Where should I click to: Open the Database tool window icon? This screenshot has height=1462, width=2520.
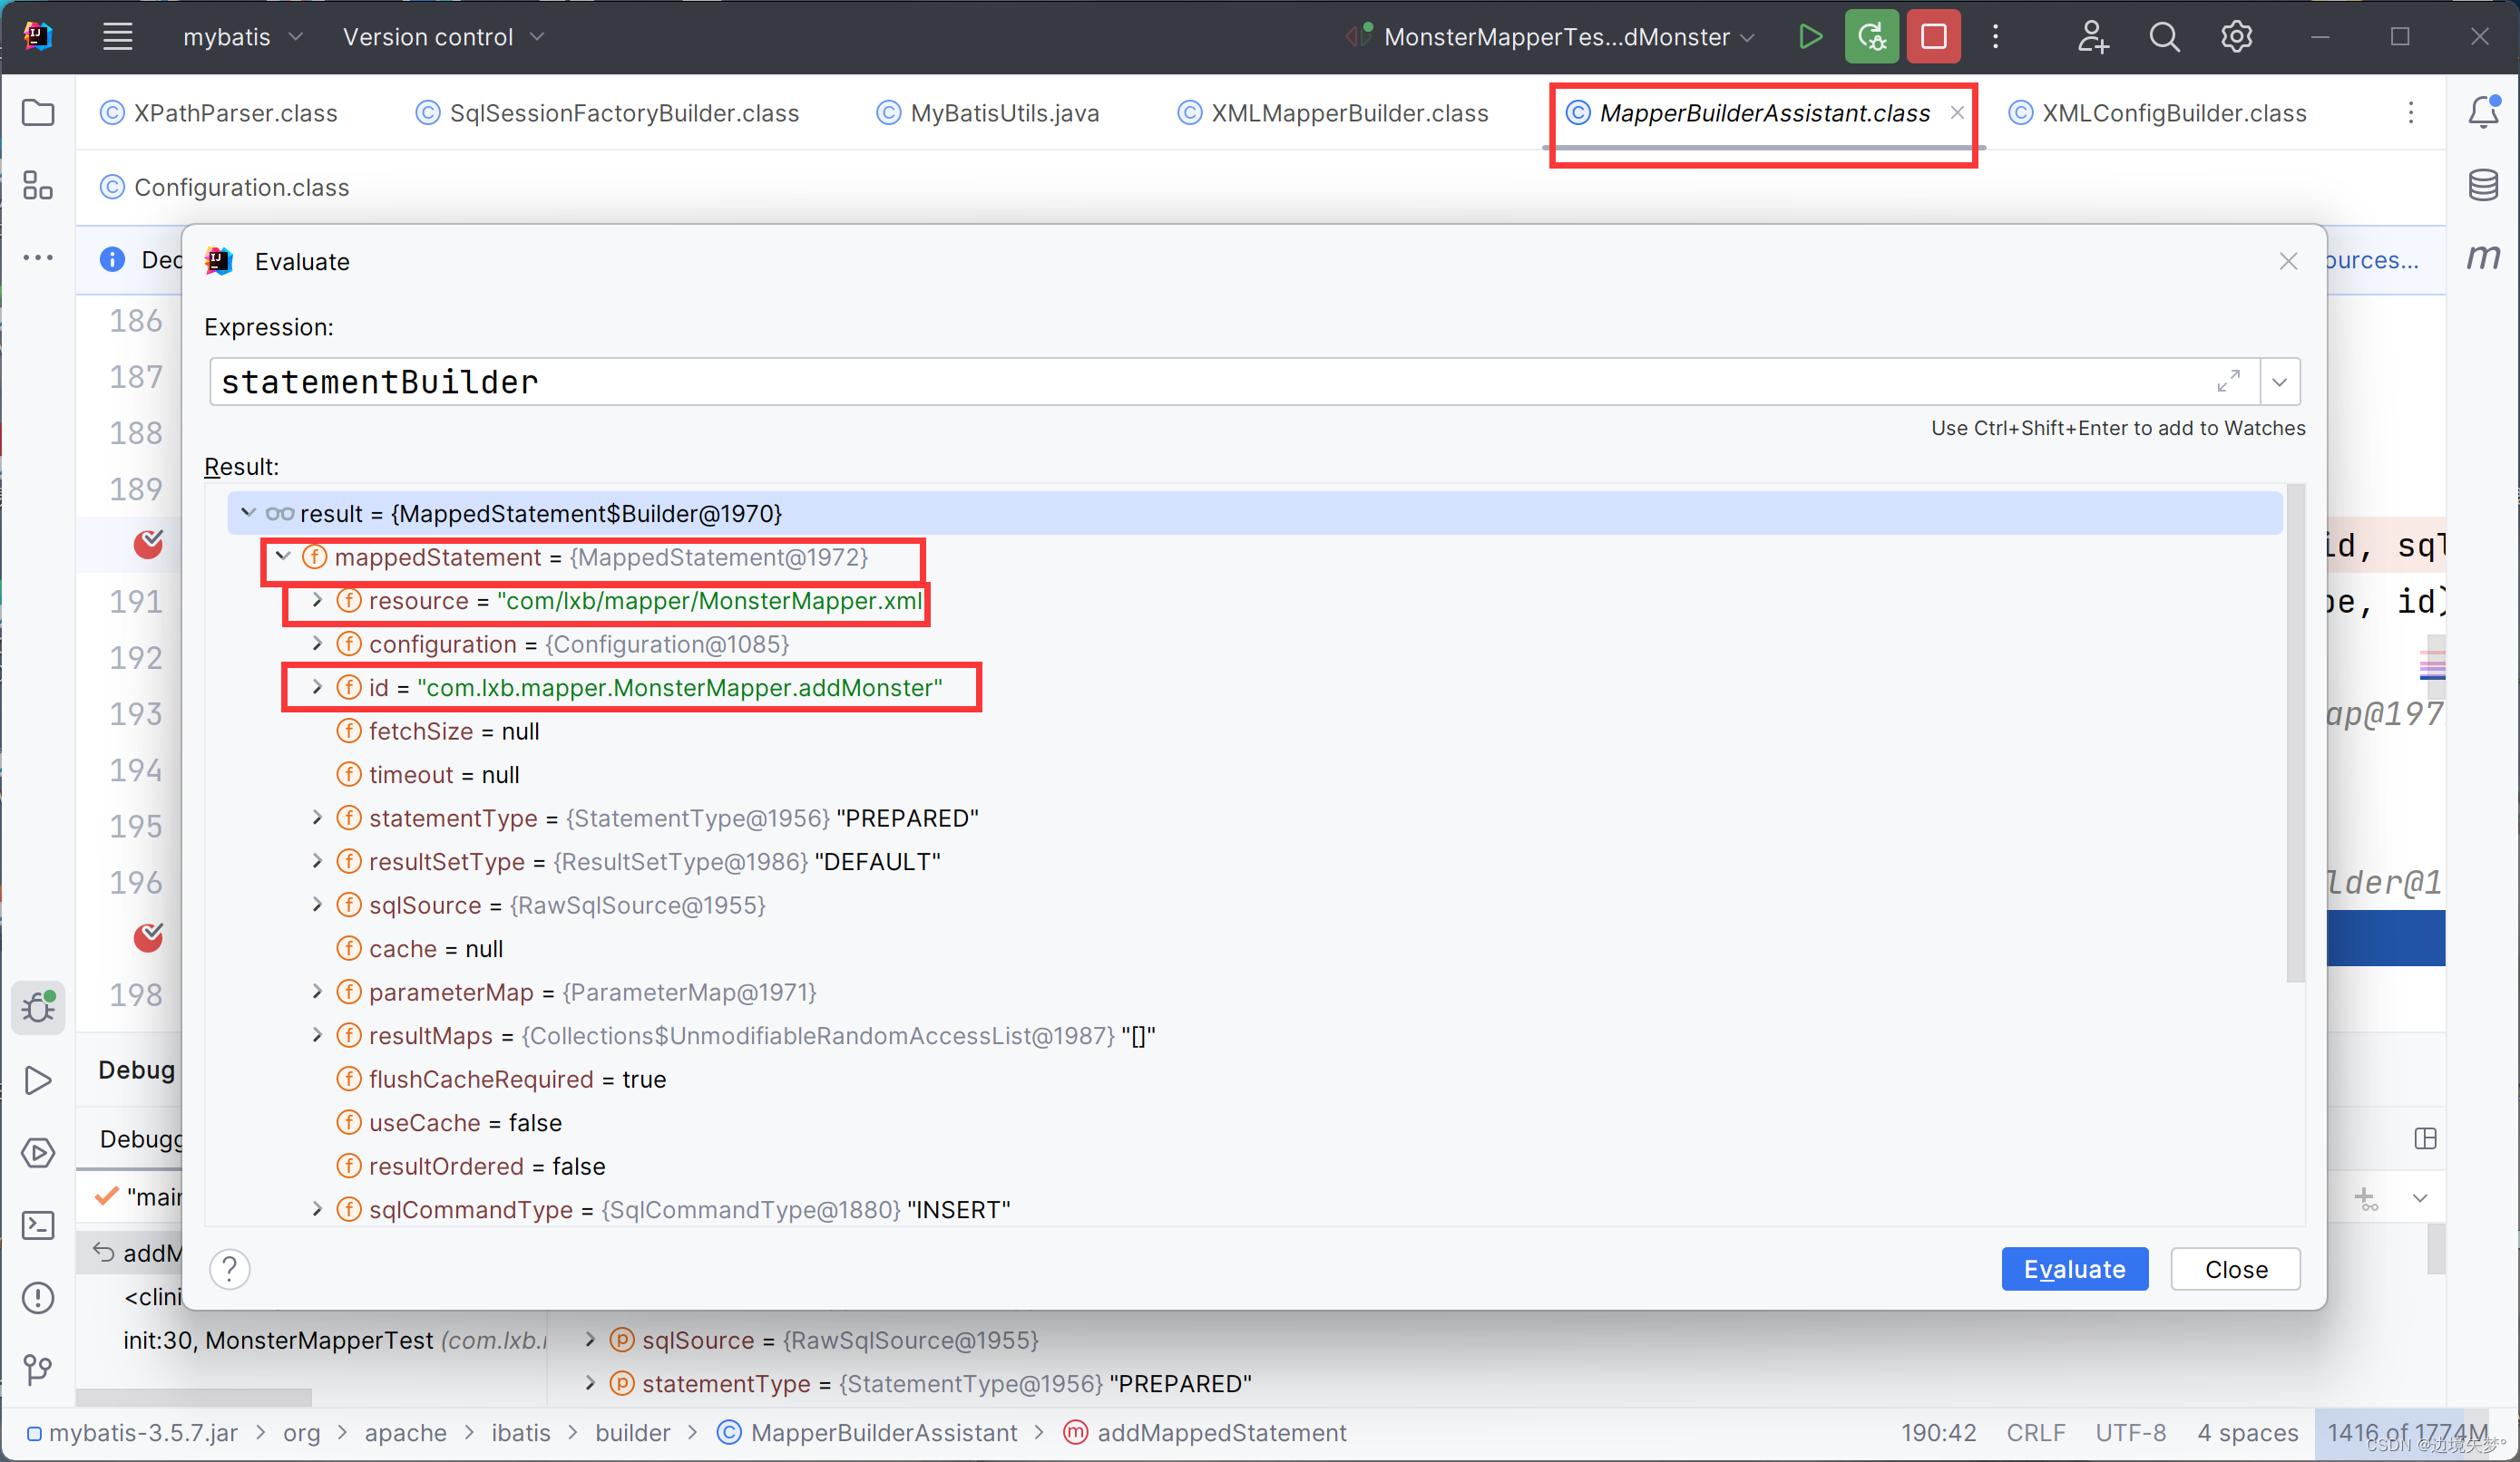(2483, 185)
